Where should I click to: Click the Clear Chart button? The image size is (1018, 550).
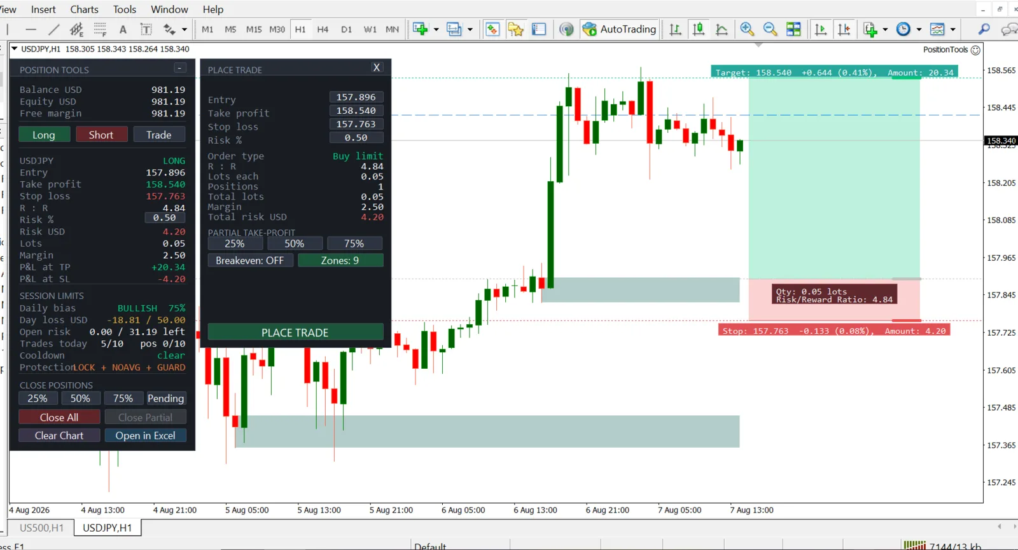[x=59, y=436]
